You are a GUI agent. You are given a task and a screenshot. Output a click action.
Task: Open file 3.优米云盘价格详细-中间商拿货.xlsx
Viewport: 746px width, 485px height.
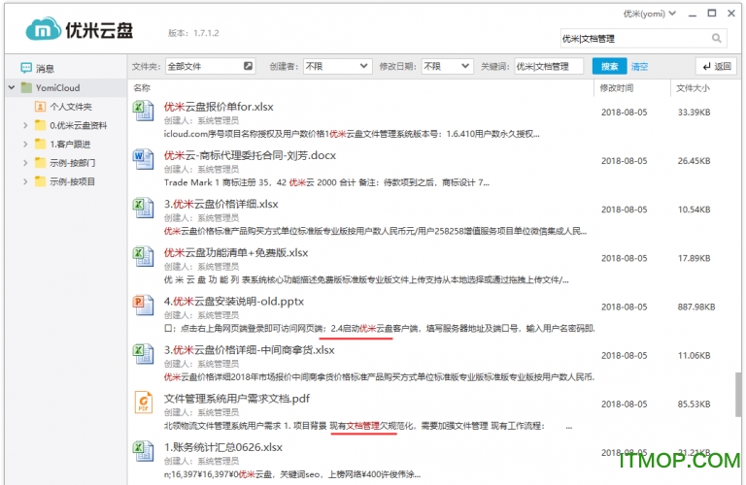click(250, 350)
